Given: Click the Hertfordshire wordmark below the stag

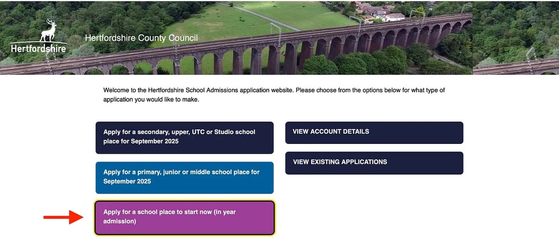Looking at the screenshot, I should (38, 48).
